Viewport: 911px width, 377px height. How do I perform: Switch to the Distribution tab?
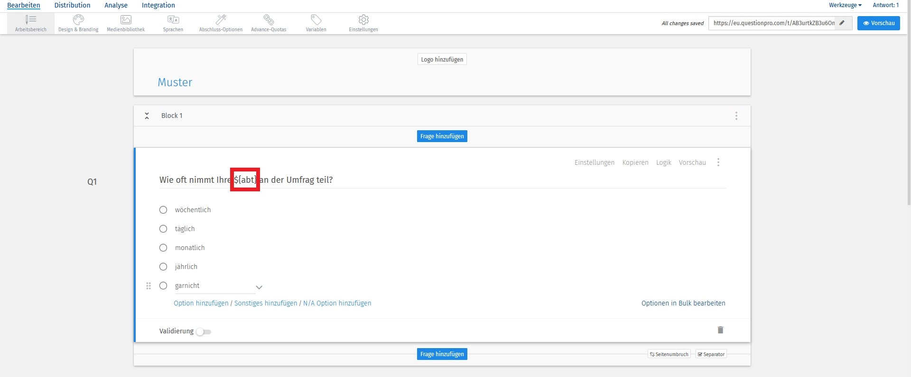pos(72,5)
